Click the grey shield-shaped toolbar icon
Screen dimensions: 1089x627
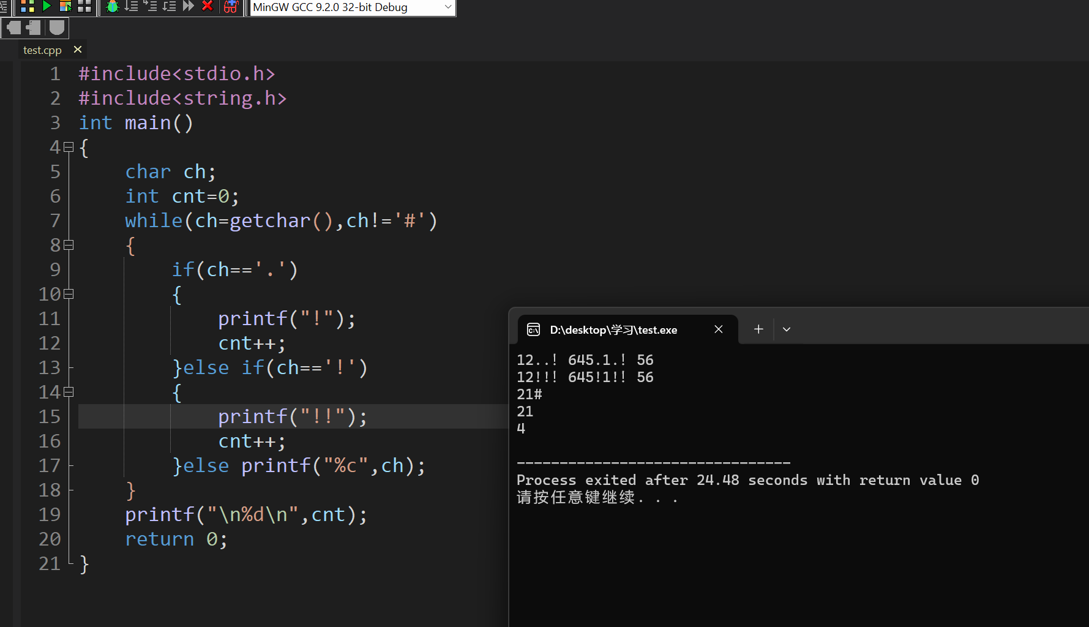(x=56, y=28)
